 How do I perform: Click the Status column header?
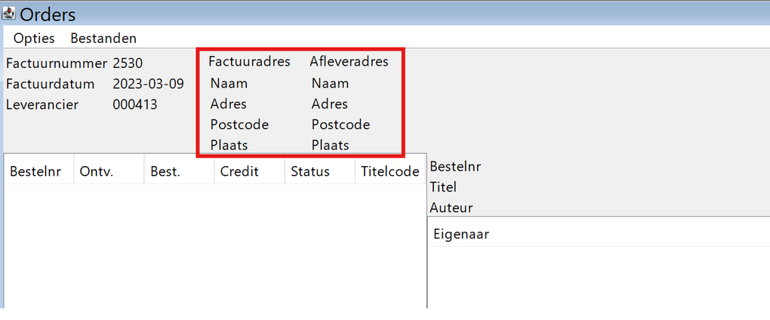click(x=310, y=171)
